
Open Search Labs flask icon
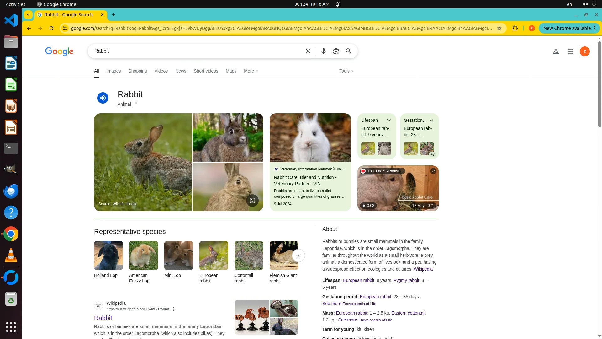point(556,51)
